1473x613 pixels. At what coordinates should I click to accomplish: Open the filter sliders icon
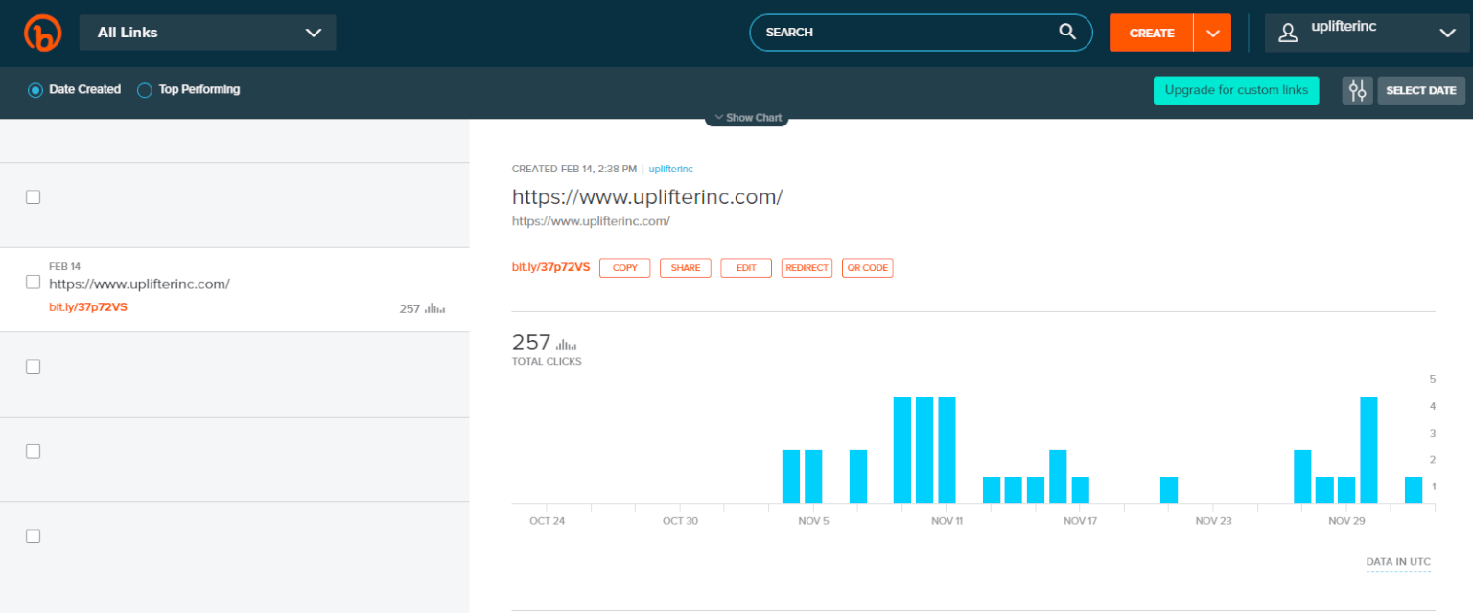[1357, 91]
